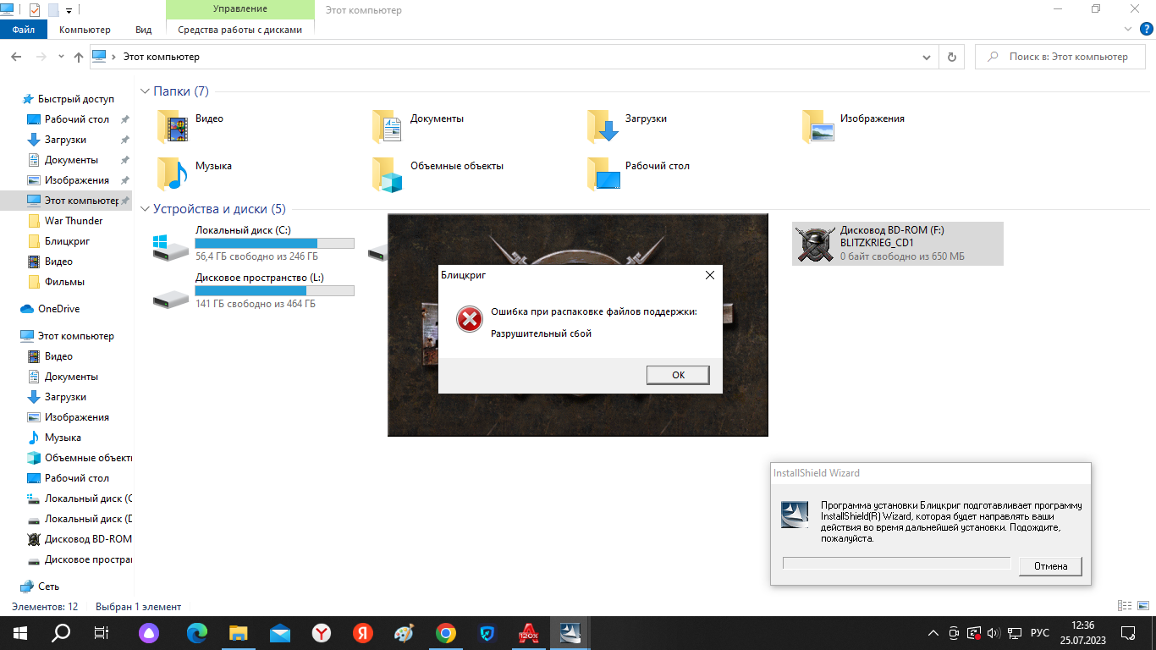
Task: Click Properties icon in quick access toolbar
Action: pyautogui.click(x=35, y=10)
